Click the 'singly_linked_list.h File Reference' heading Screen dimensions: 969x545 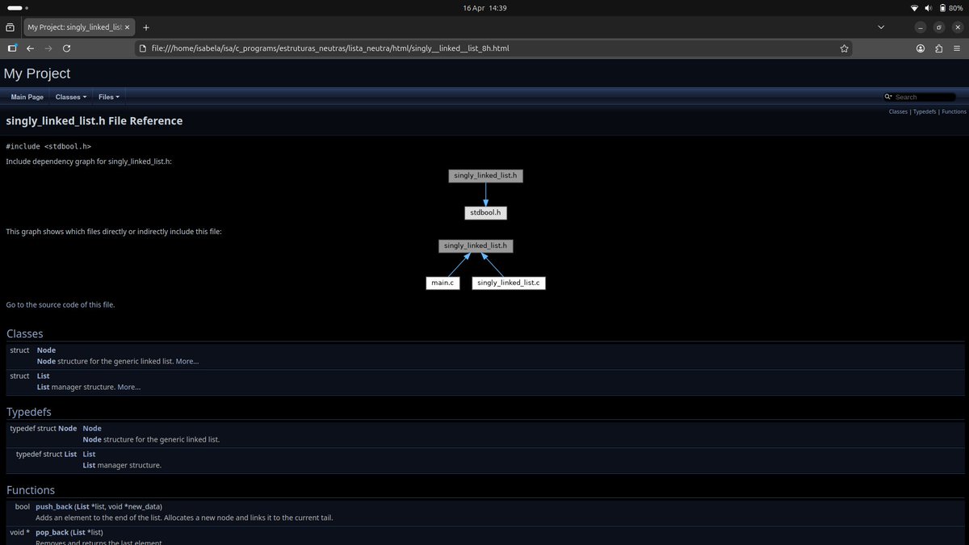[94, 121]
